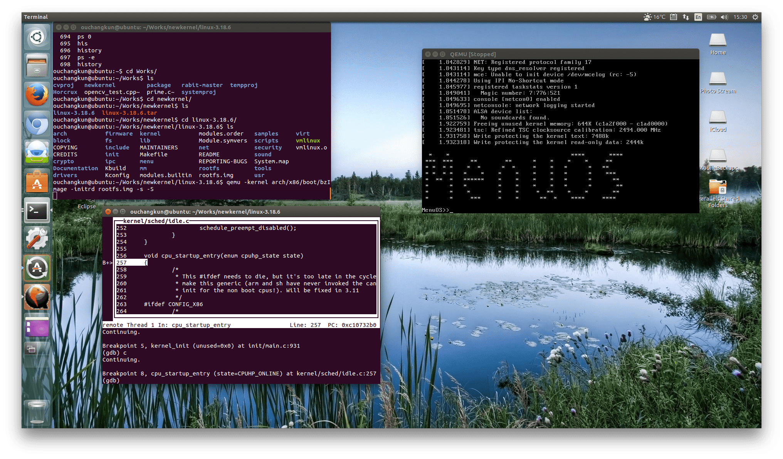
Task: Open the sound volume indicator menu
Action: pyautogui.click(x=724, y=17)
